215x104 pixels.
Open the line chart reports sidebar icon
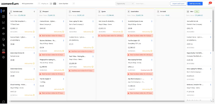pyautogui.click(x=4, y=22)
